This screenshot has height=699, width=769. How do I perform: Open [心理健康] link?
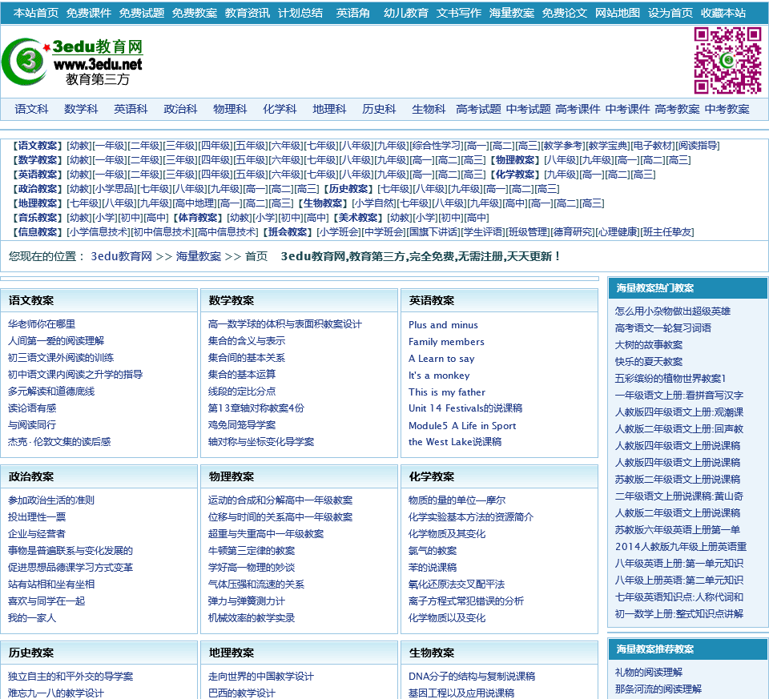tap(618, 232)
